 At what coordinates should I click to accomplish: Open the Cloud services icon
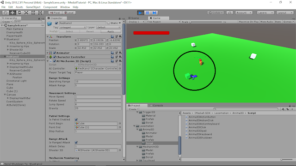[x=229, y=12]
